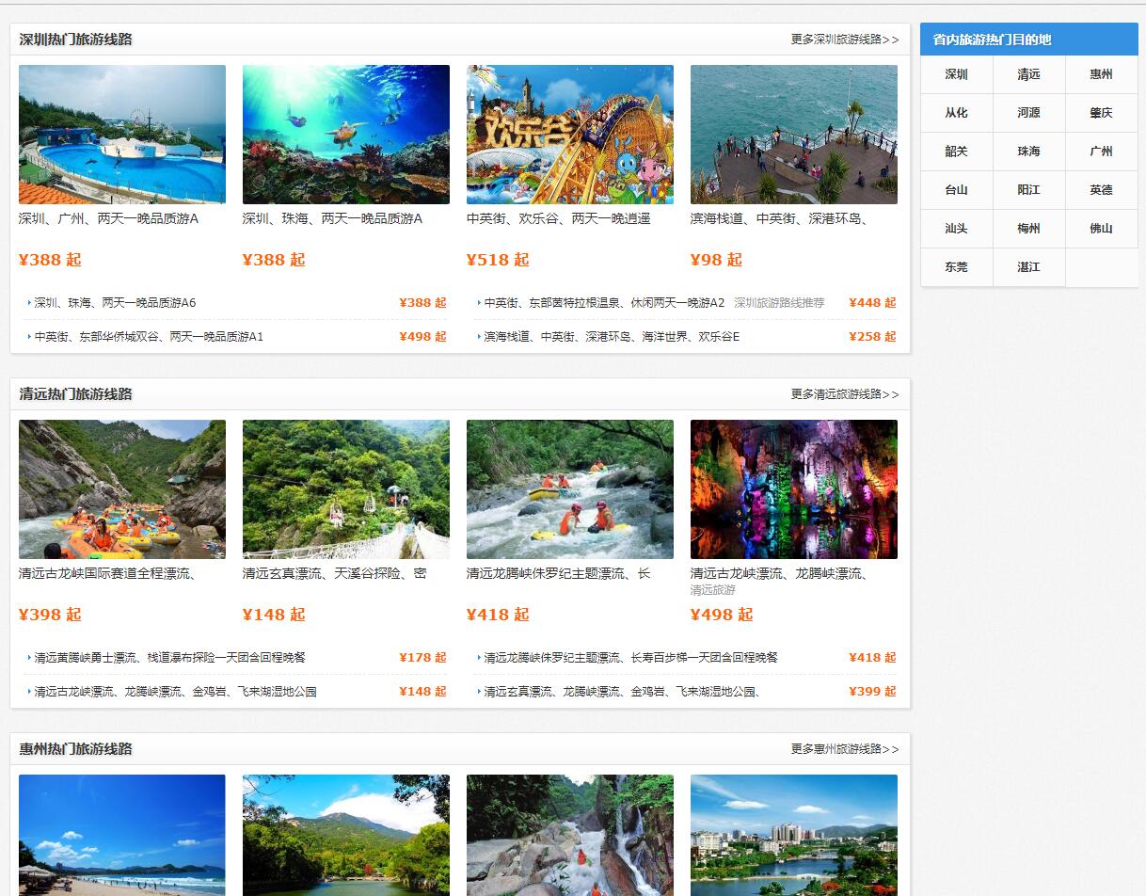Select 深圳 in the destination sidebar

click(x=956, y=74)
